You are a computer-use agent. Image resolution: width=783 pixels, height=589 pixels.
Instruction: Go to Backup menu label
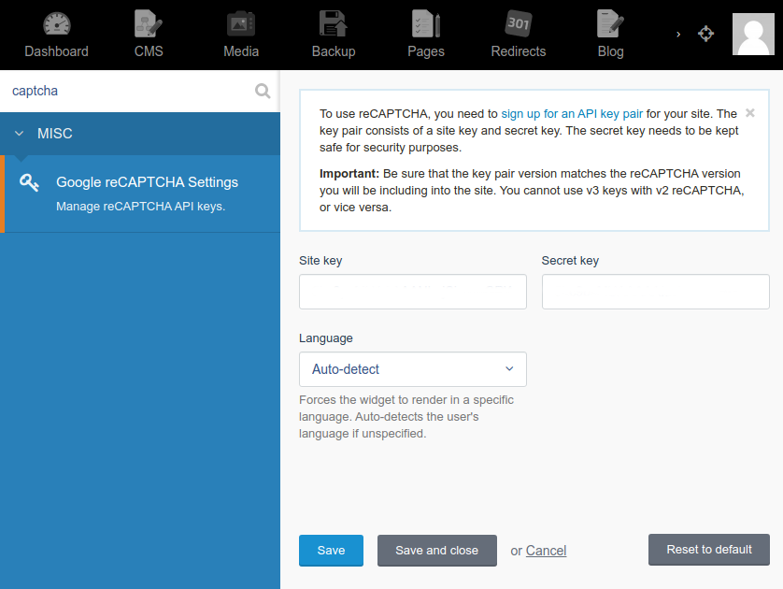333,51
